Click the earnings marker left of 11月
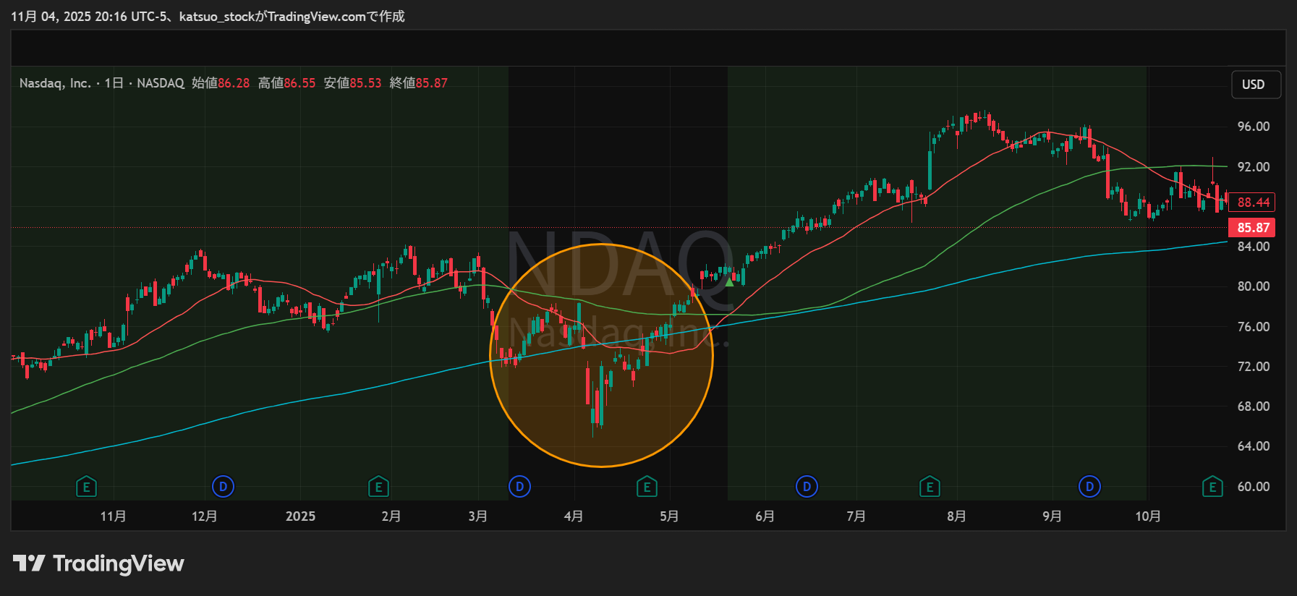 [x=86, y=487]
